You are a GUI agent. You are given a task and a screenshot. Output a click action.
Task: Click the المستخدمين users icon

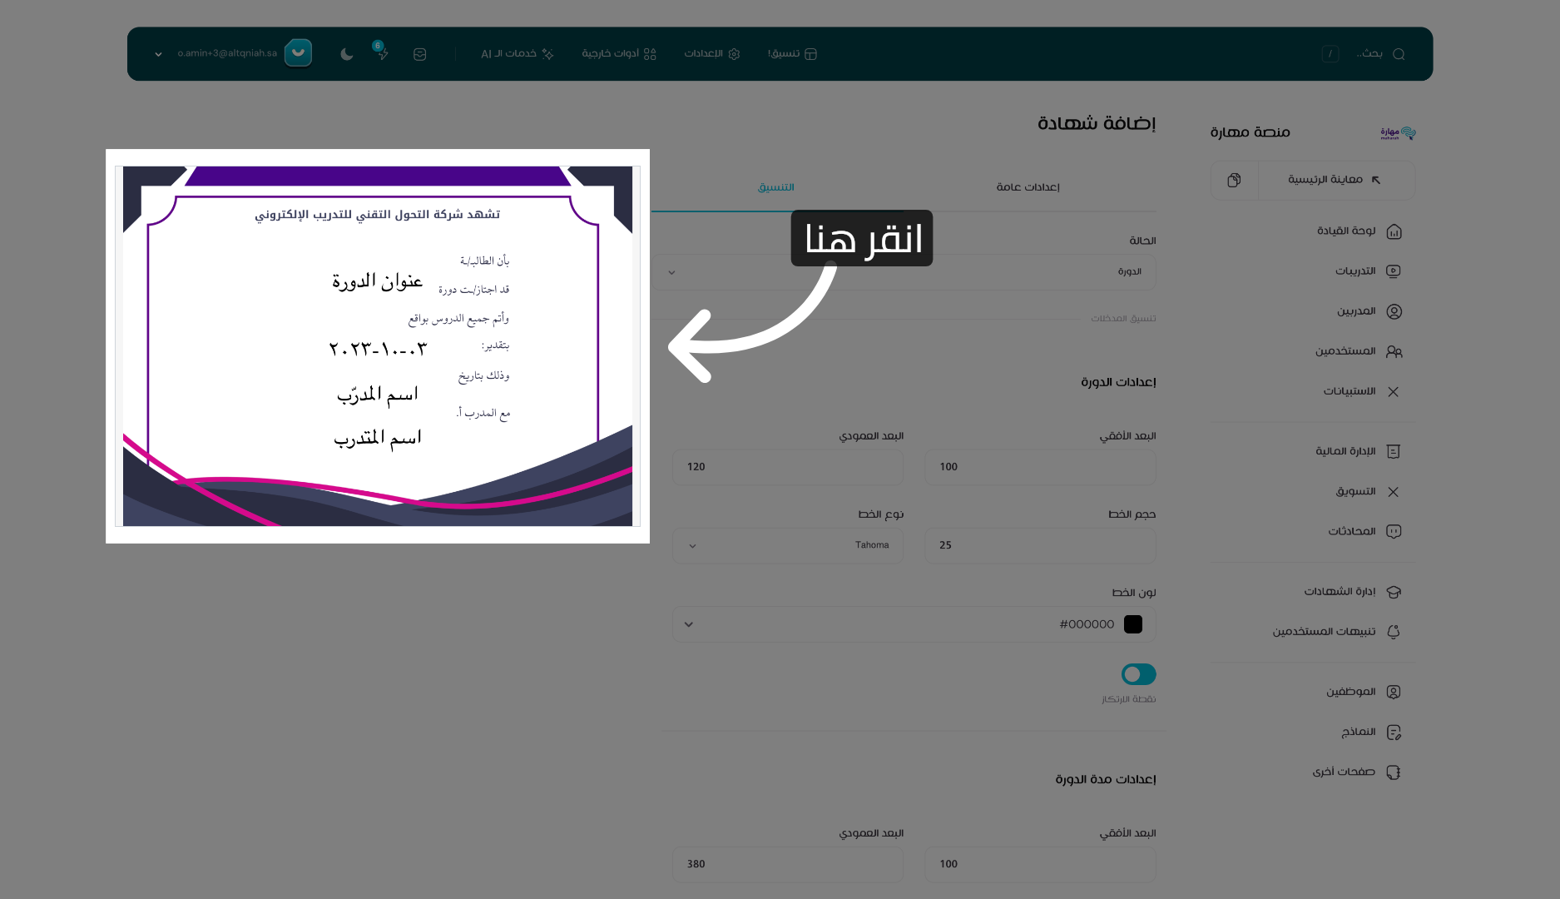pos(1394,350)
